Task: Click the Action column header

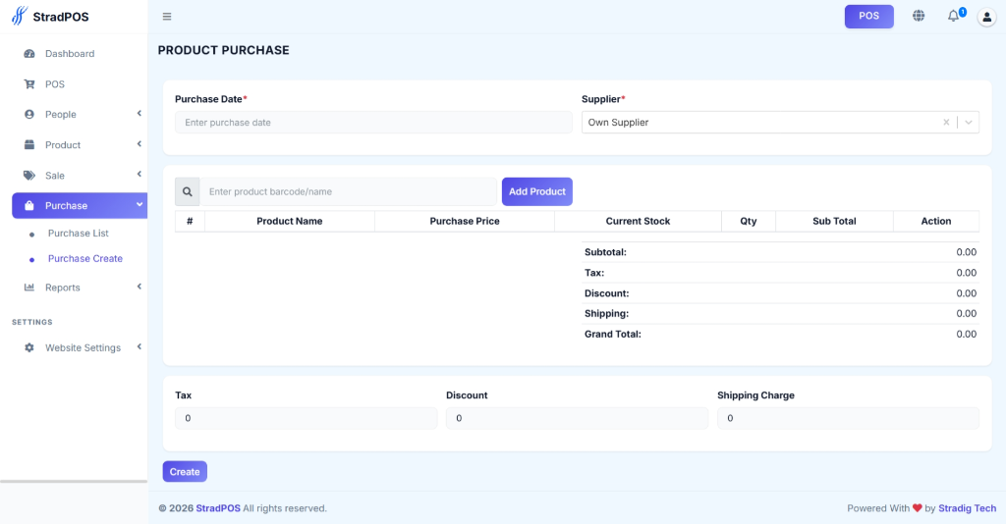Action: [936, 221]
